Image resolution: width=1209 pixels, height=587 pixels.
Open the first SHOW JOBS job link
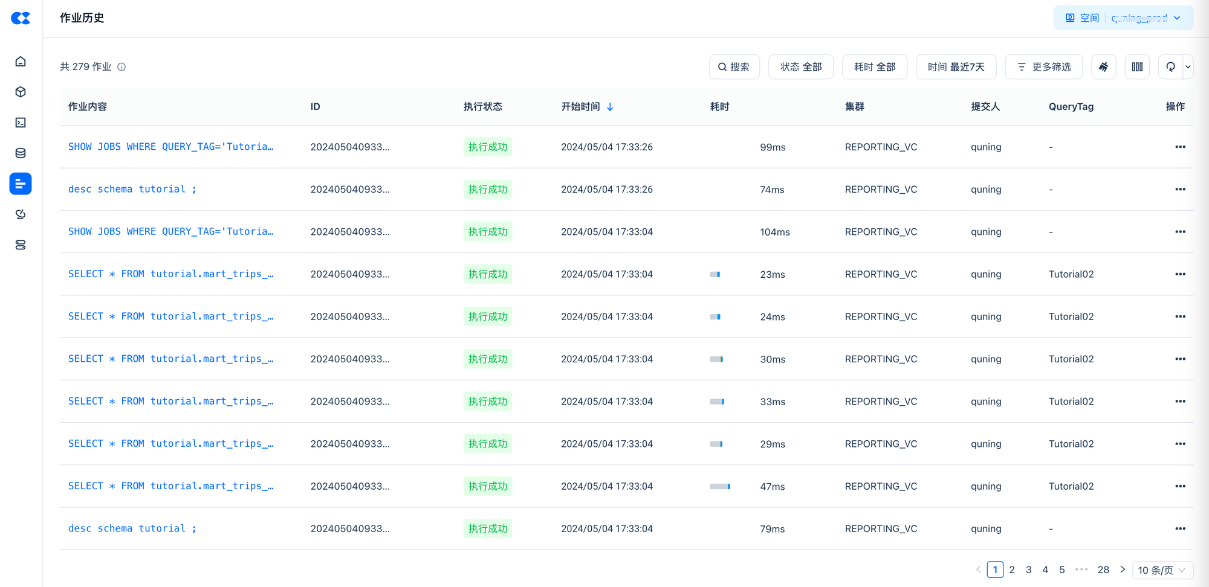point(170,147)
